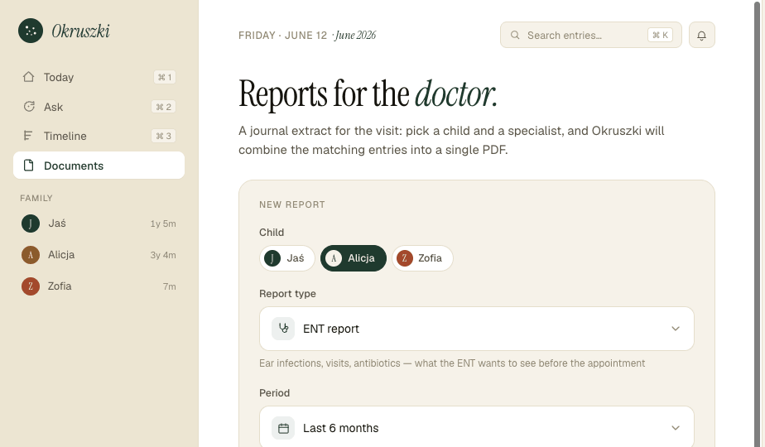This screenshot has width=765, height=447.
Task: Open notifications bell
Action: point(701,35)
